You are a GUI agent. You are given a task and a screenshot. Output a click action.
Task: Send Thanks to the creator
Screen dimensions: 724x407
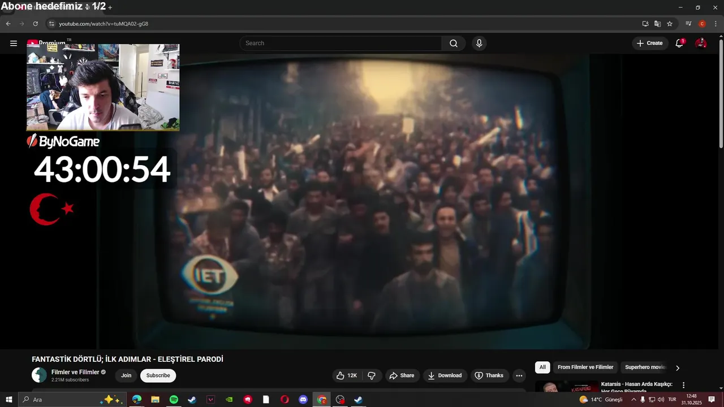point(489,375)
